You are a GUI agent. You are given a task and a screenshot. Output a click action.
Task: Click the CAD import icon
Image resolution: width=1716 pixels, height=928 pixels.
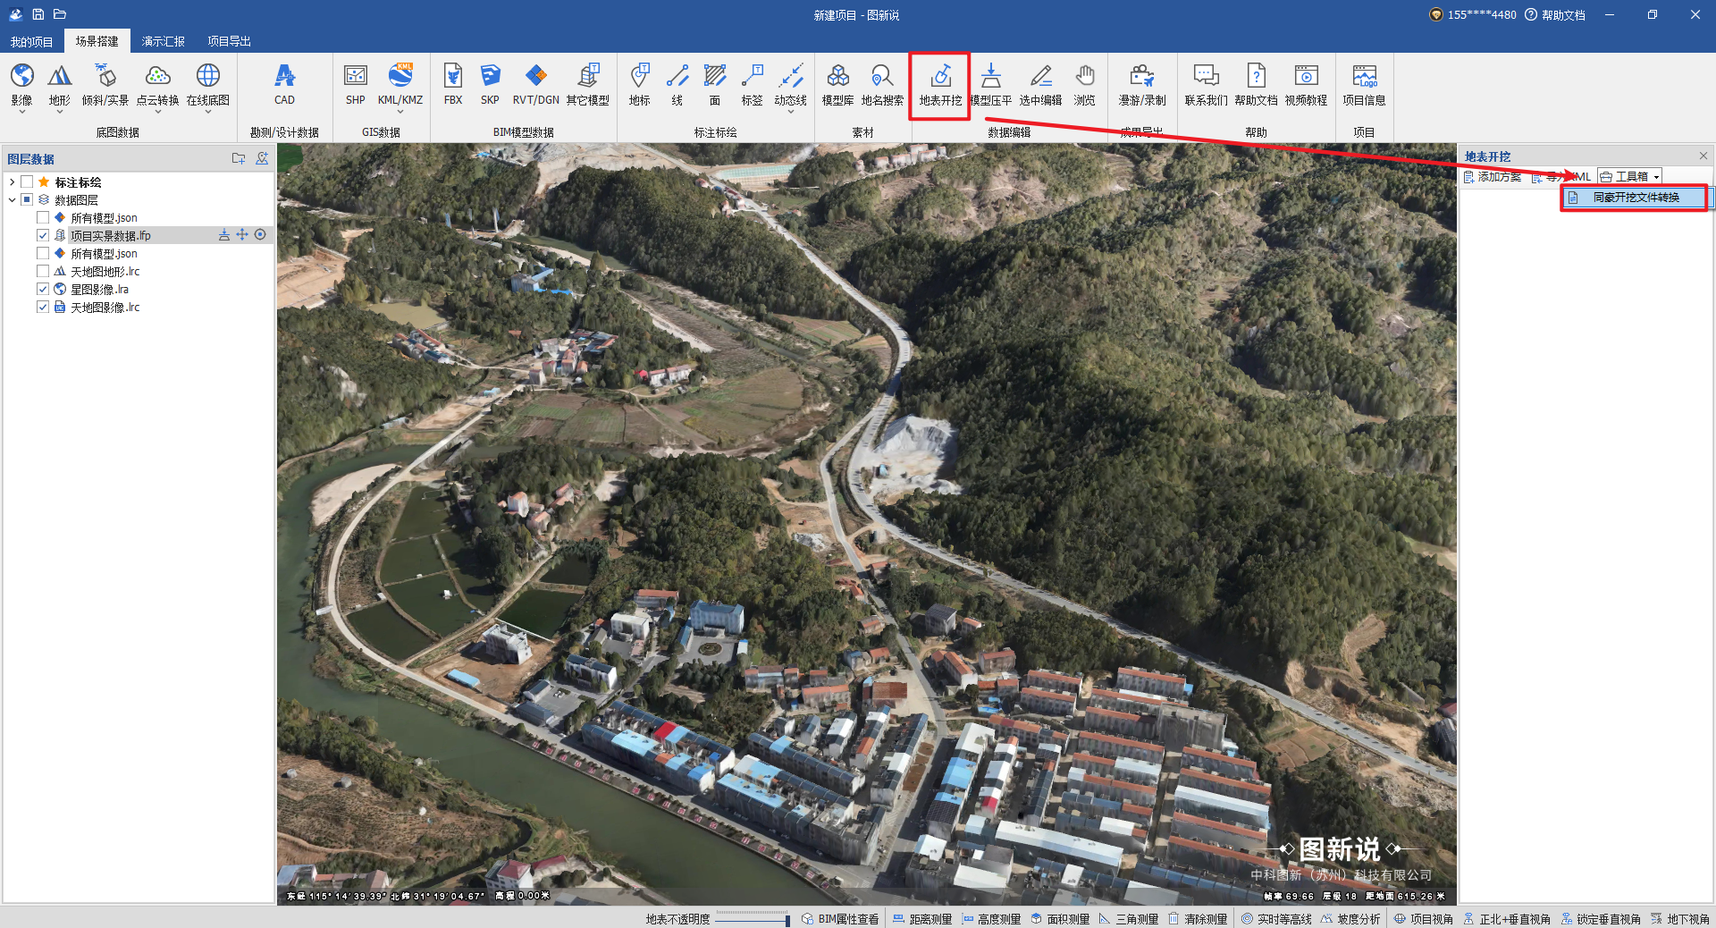pyautogui.click(x=284, y=85)
